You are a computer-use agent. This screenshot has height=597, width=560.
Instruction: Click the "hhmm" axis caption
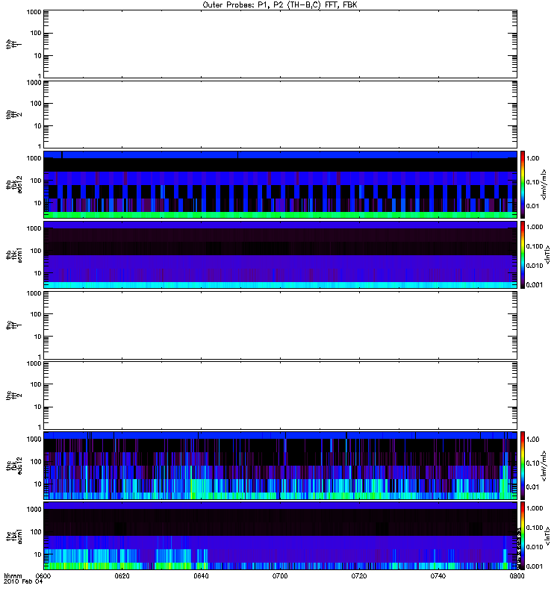(13, 575)
